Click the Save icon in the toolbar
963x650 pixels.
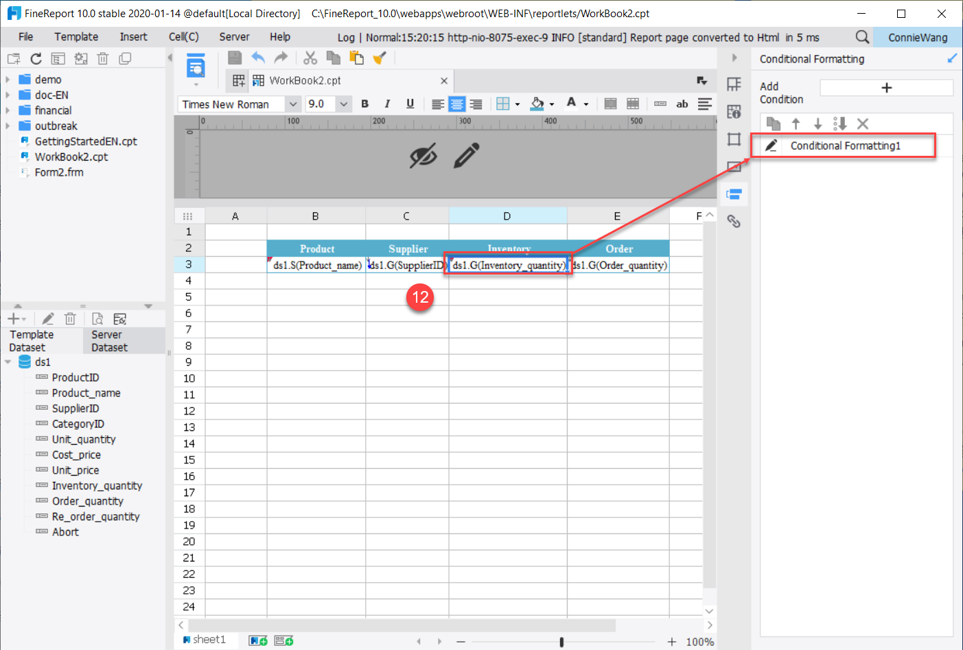click(233, 58)
